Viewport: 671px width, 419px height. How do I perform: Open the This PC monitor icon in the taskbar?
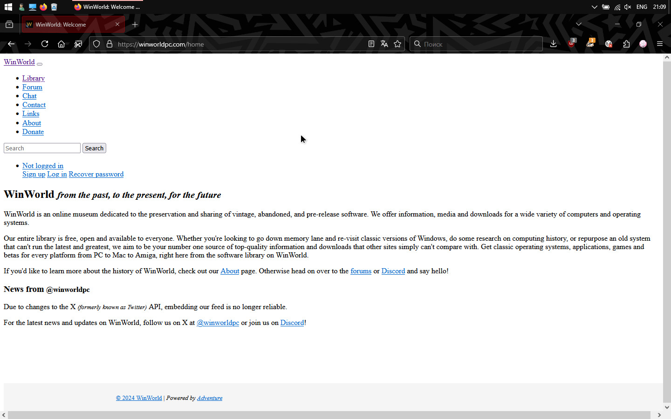[x=33, y=7]
